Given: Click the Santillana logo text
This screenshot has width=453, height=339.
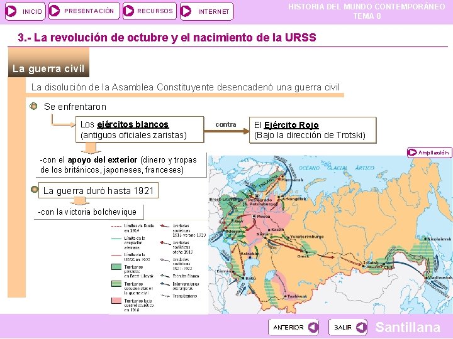Looking at the screenshot, I should click(x=408, y=327).
